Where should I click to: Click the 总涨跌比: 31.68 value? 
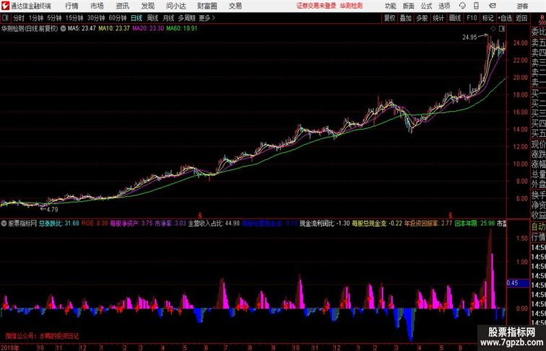click(x=58, y=223)
